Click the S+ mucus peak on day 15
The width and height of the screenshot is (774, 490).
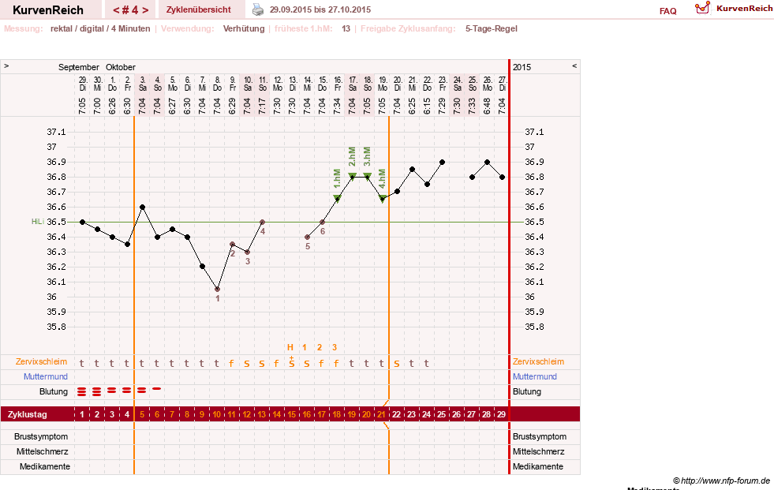point(292,362)
